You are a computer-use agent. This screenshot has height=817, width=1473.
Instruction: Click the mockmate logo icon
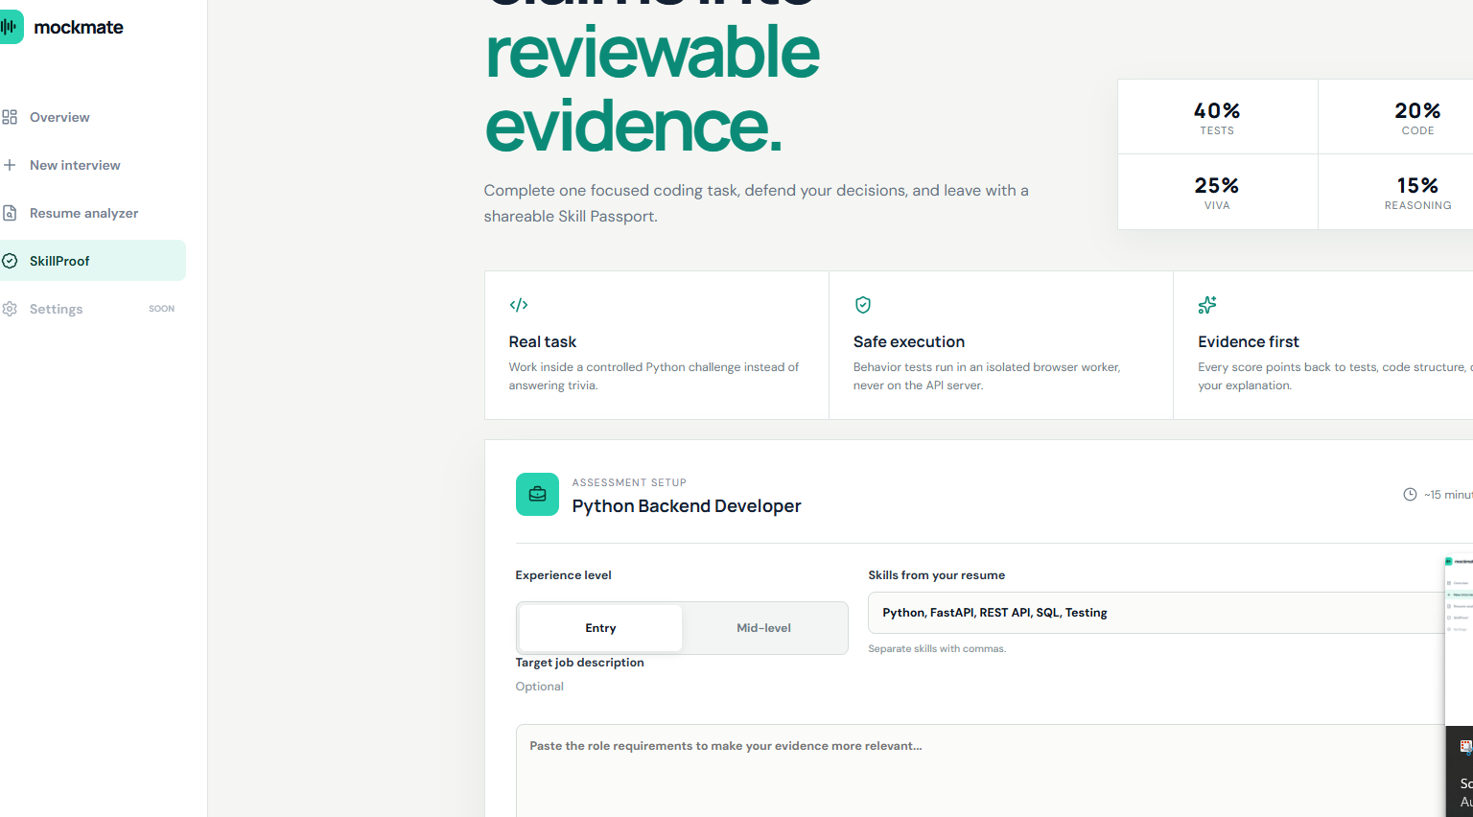click(x=11, y=27)
